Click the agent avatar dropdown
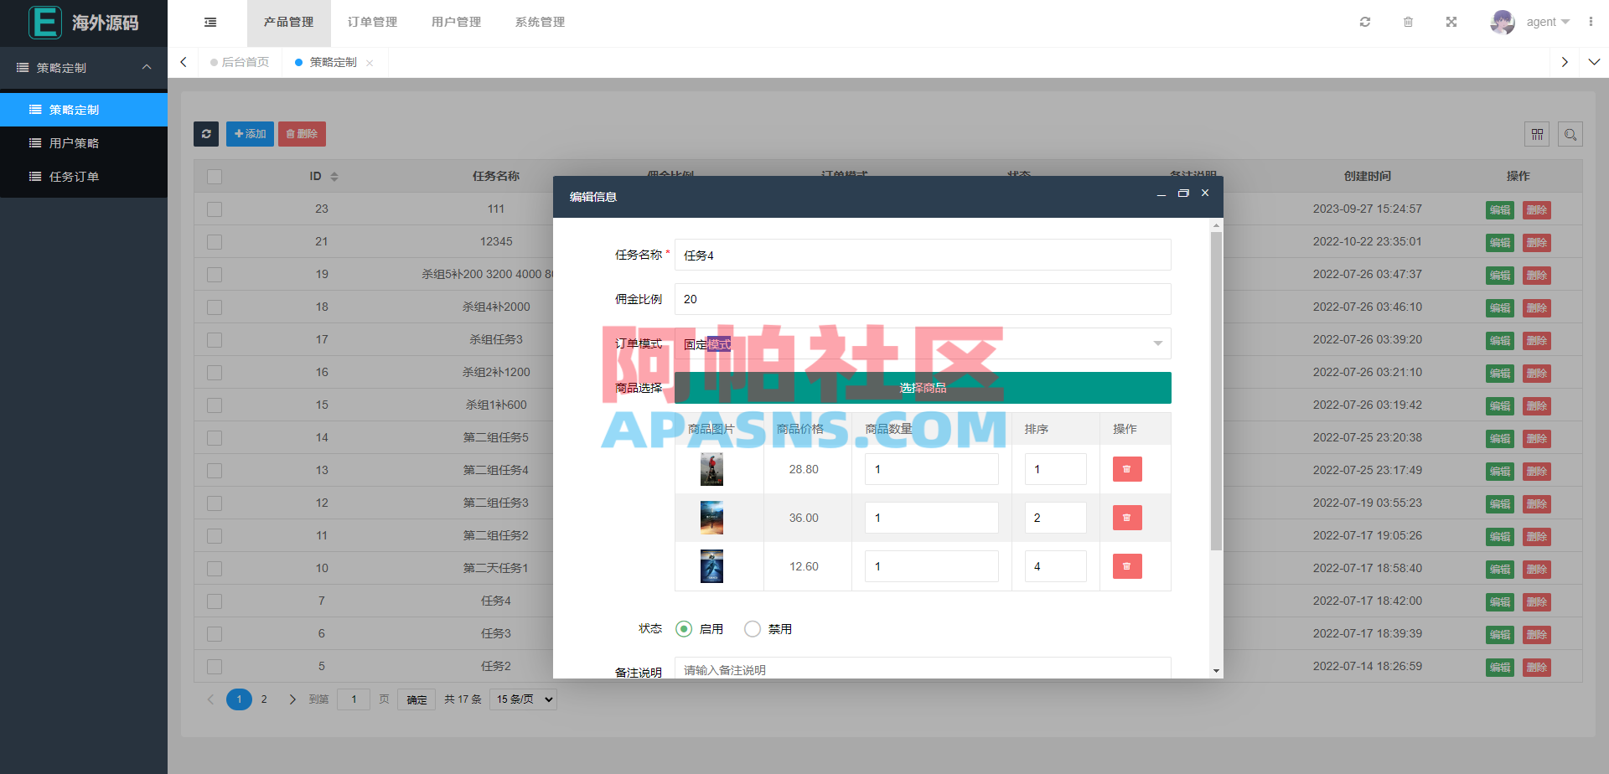 [x=1504, y=22]
